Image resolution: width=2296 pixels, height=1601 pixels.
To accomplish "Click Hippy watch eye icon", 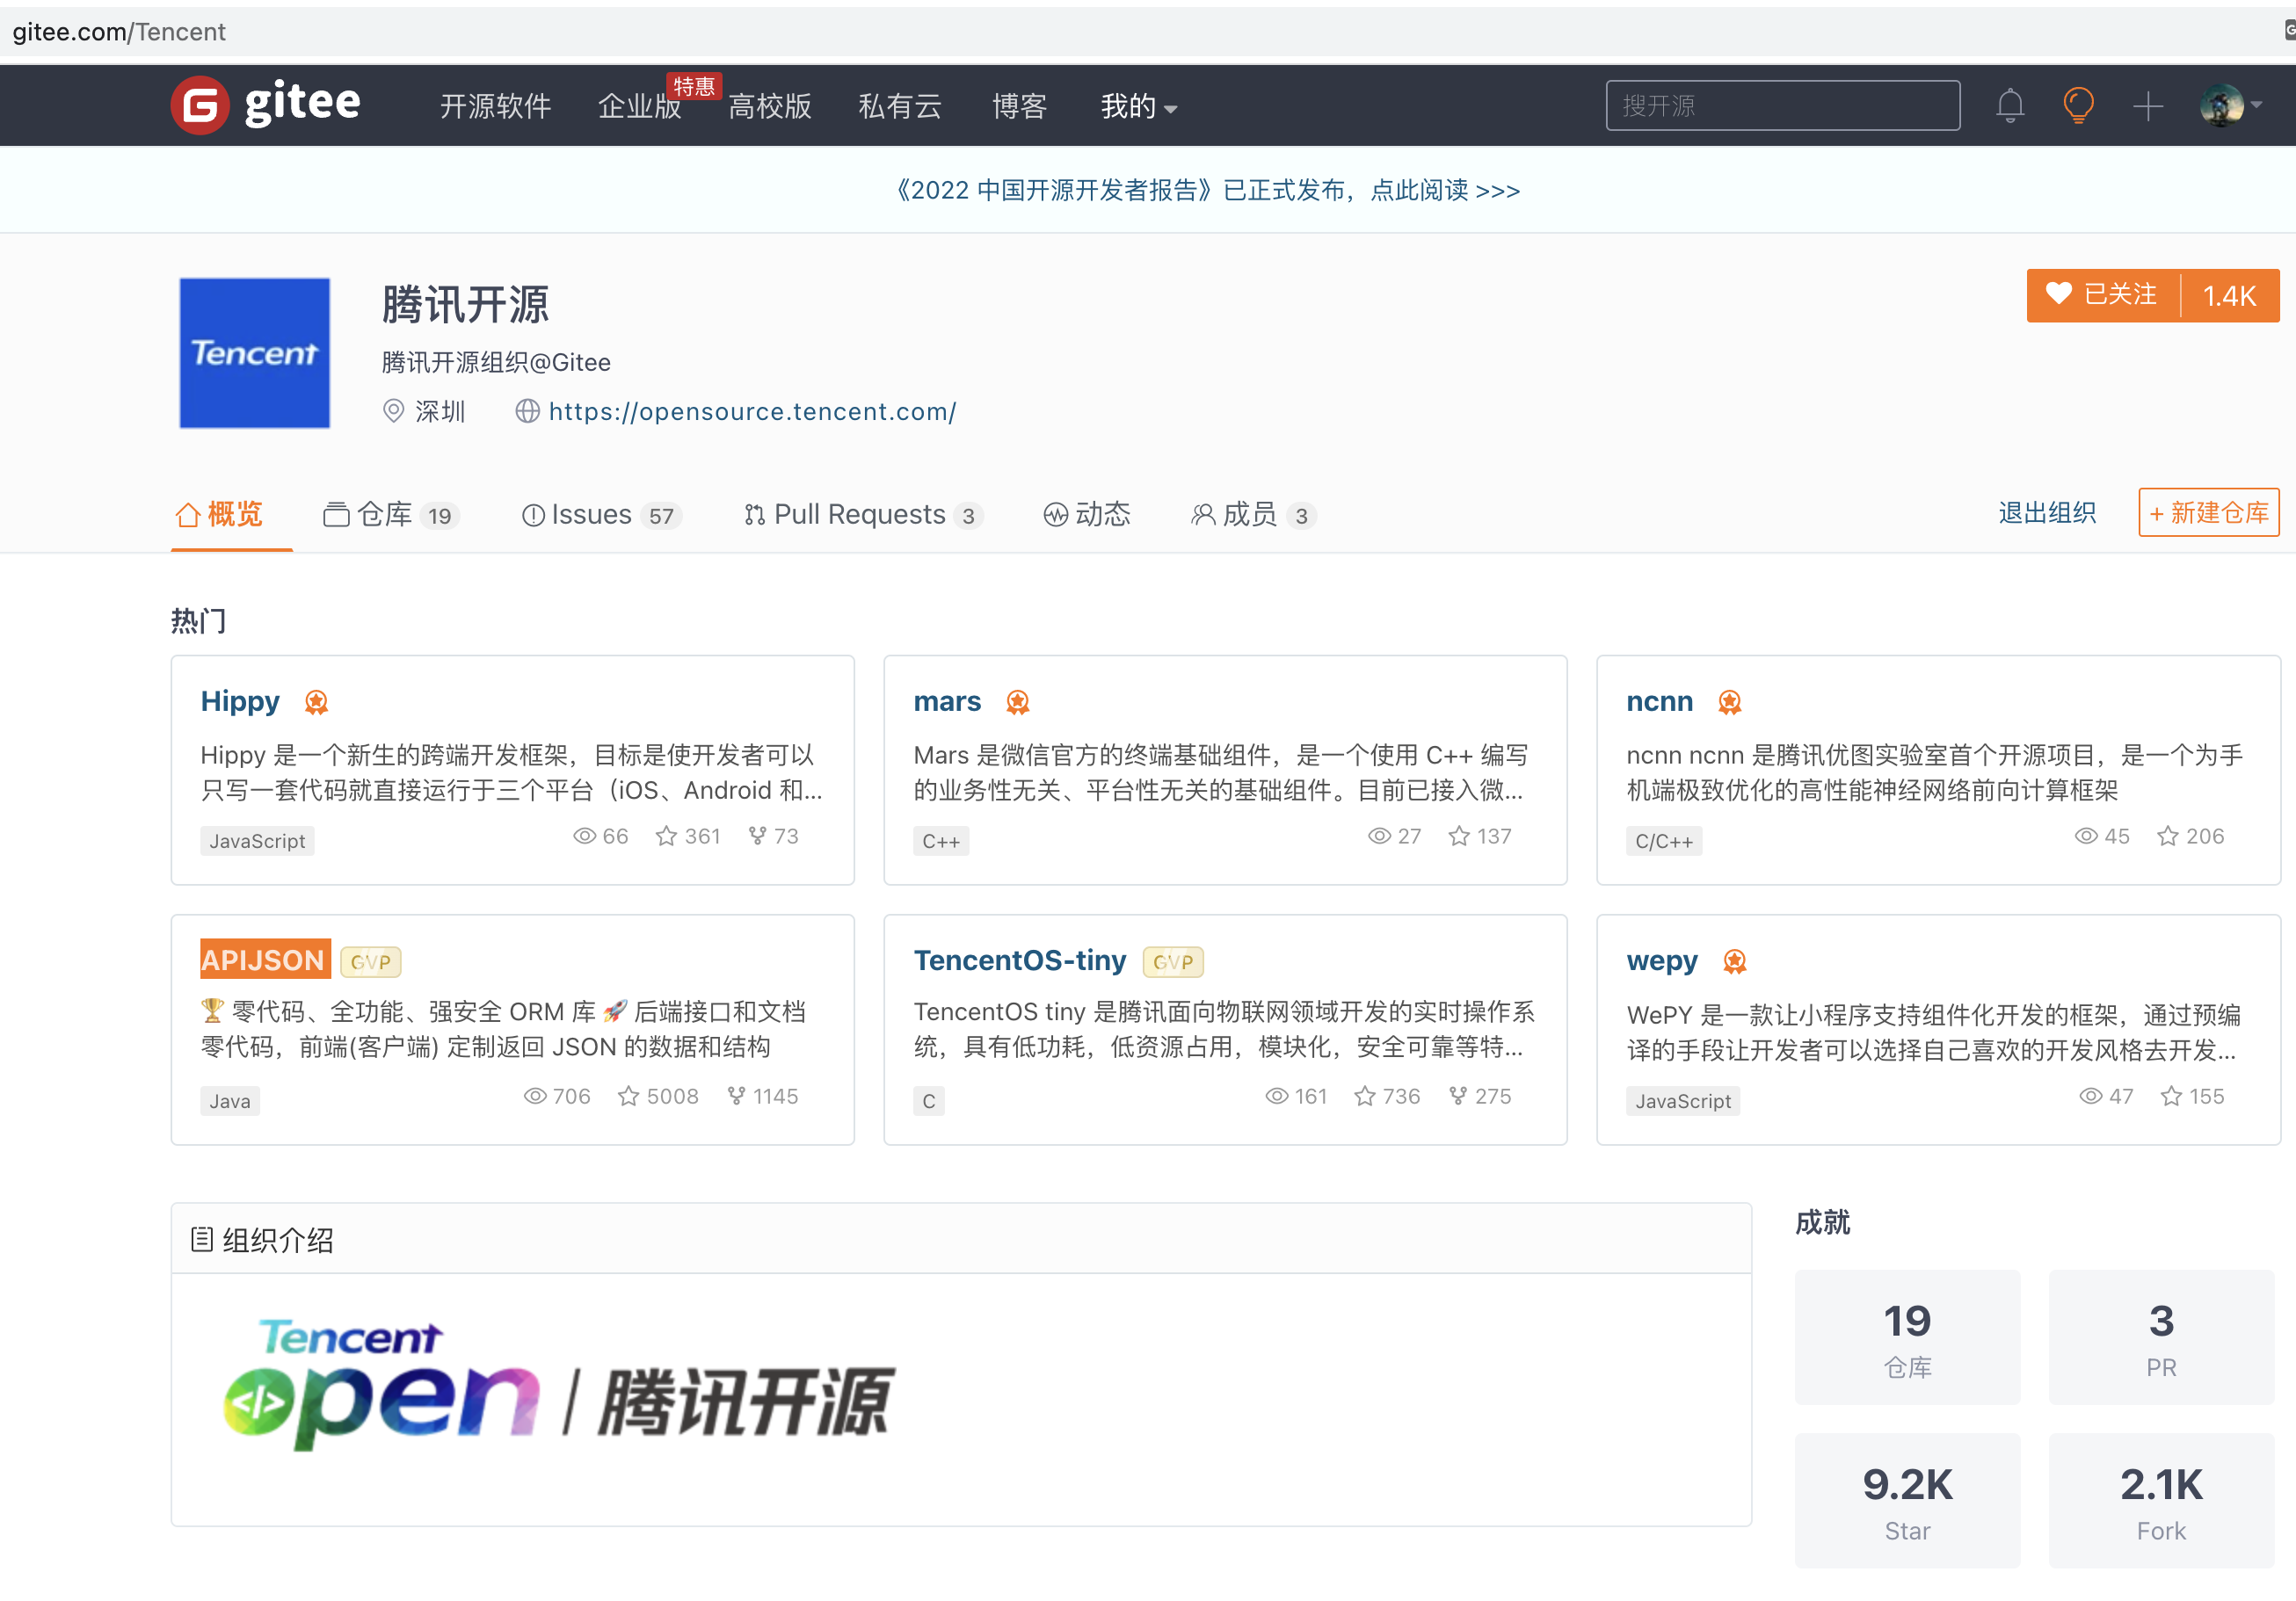I will (584, 837).
